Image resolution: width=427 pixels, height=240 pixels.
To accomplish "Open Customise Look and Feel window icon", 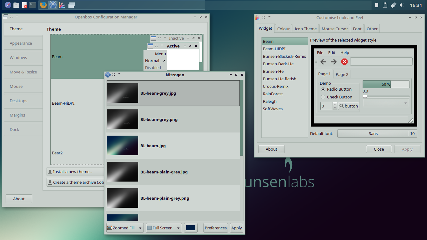I will [x=258, y=17].
